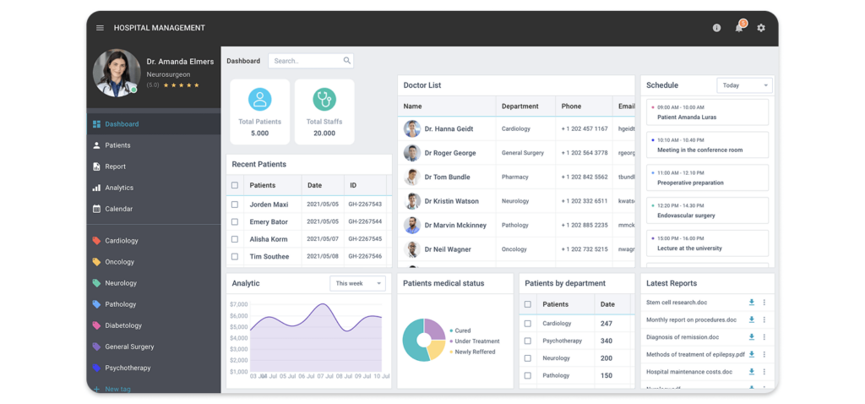865x404 pixels.
Task: Click into the Search input field
Action: 304,61
